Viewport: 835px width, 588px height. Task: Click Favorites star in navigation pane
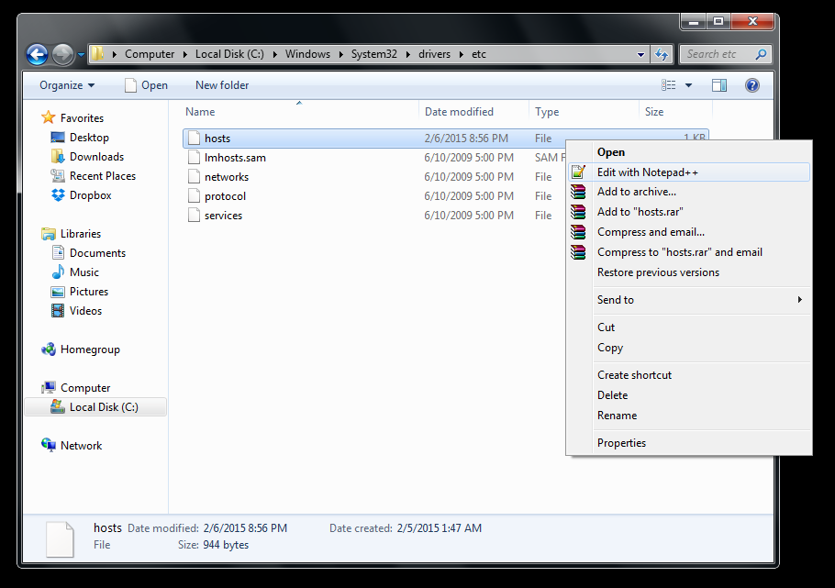click(49, 117)
